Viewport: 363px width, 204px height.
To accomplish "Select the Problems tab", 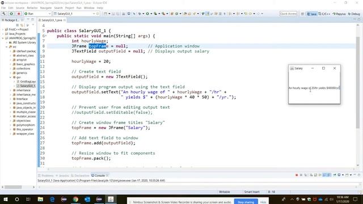I will point(46,176).
